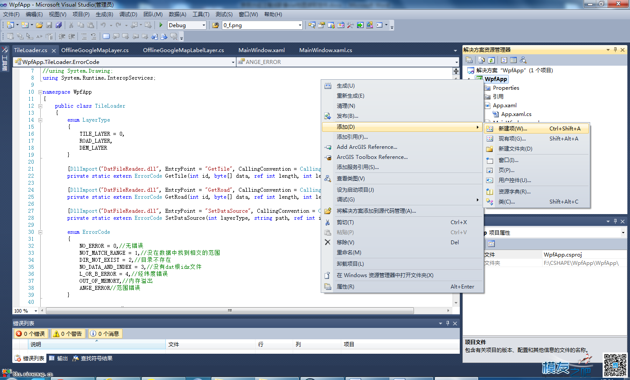This screenshot has width=630, height=380.
Task: Click property pages icon in Properties panel
Action: (x=491, y=244)
